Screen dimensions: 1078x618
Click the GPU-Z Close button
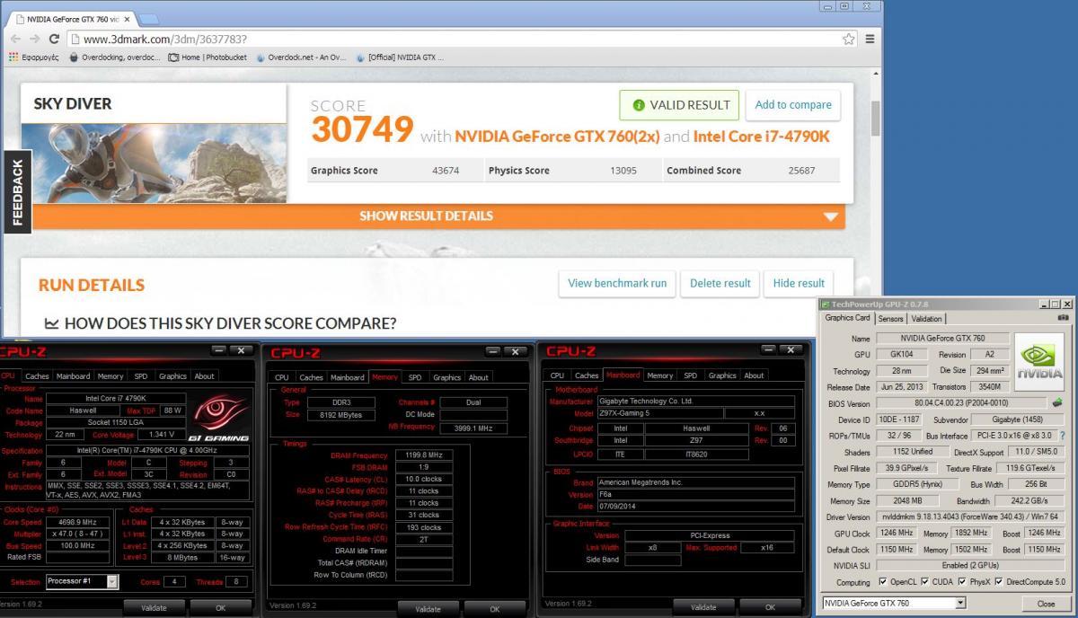click(1046, 604)
